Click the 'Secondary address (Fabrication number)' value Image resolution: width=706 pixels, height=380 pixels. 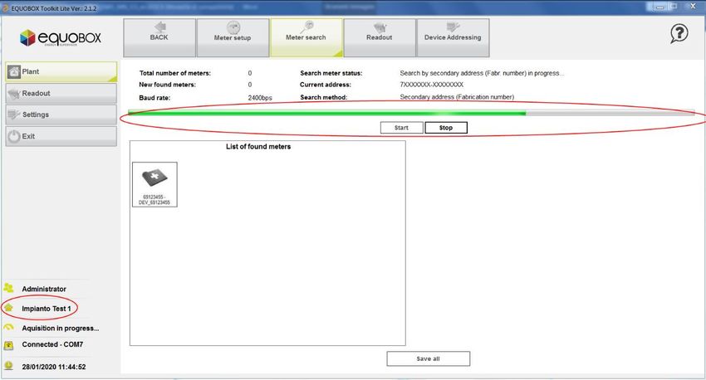pos(457,97)
